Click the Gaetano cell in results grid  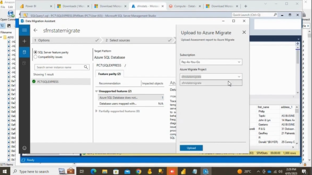263,124
